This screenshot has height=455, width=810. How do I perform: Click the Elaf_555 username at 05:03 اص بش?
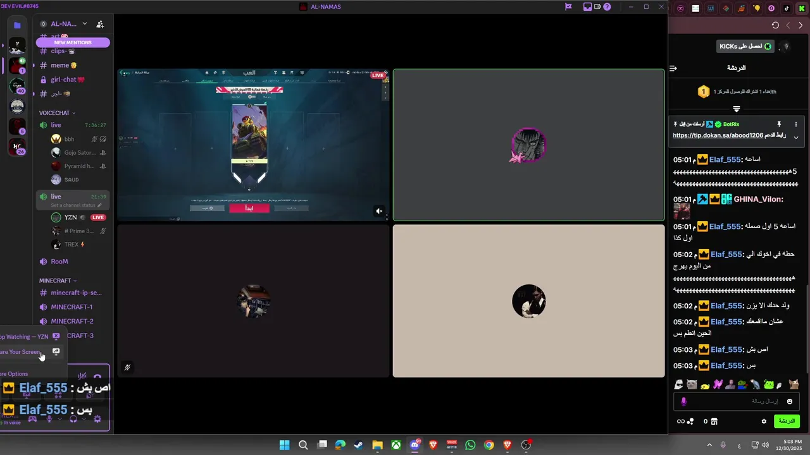tap(725, 349)
